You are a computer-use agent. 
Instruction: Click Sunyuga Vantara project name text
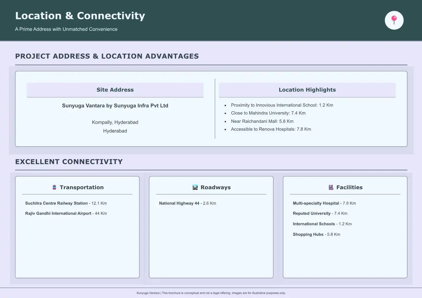(115, 106)
